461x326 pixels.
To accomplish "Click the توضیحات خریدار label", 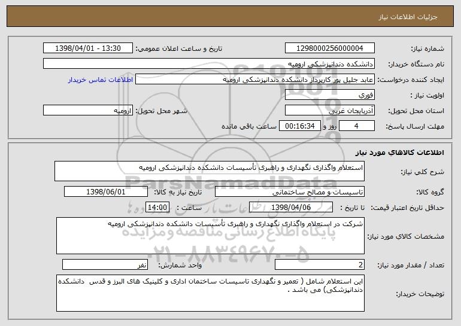I will pos(420,294).
